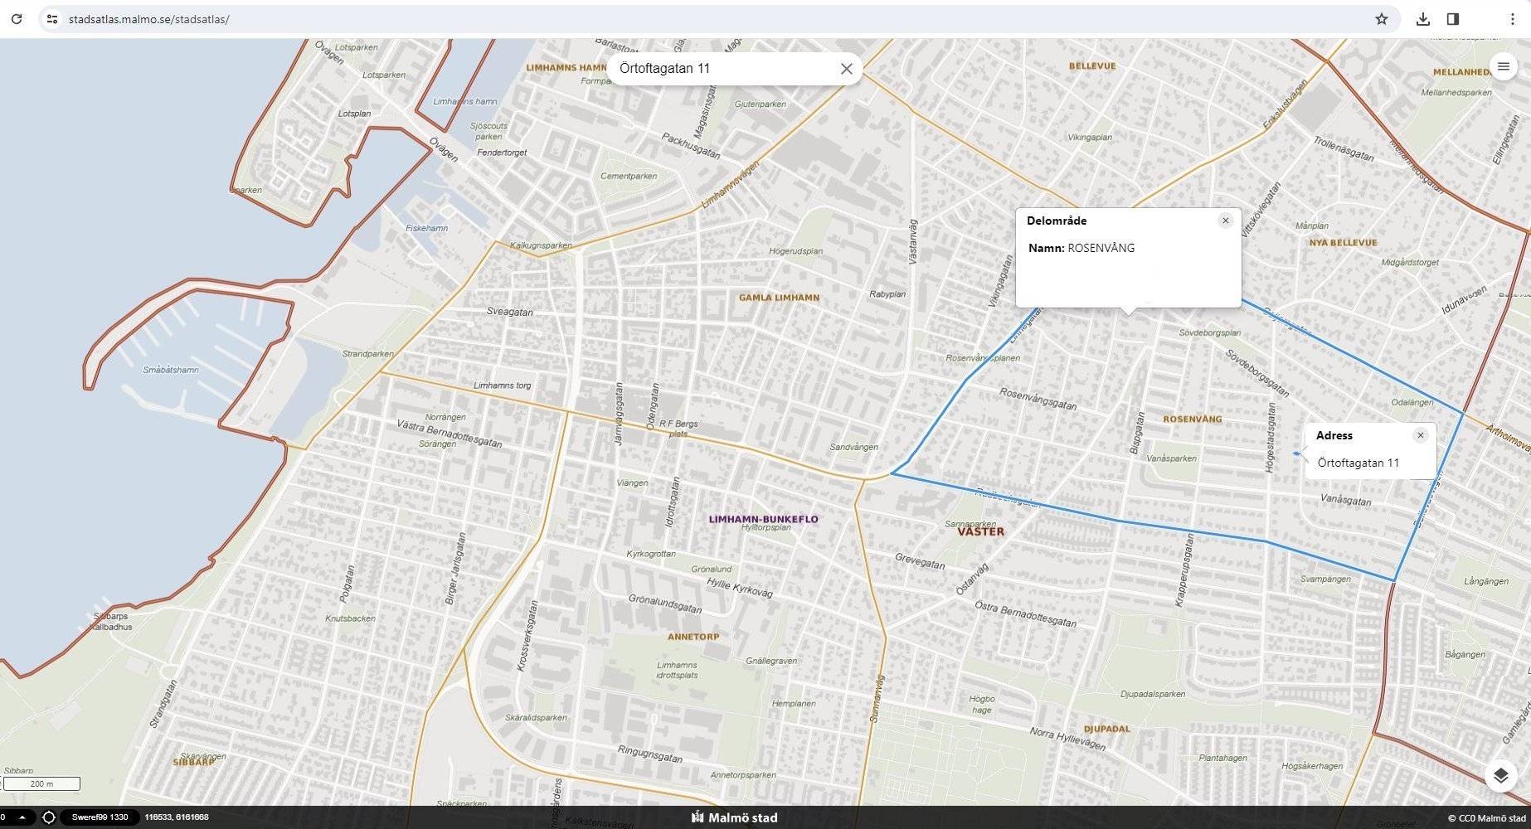The height and width of the screenshot is (829, 1531).
Task: Click the Strandparken label
Action: pyautogui.click(x=368, y=354)
